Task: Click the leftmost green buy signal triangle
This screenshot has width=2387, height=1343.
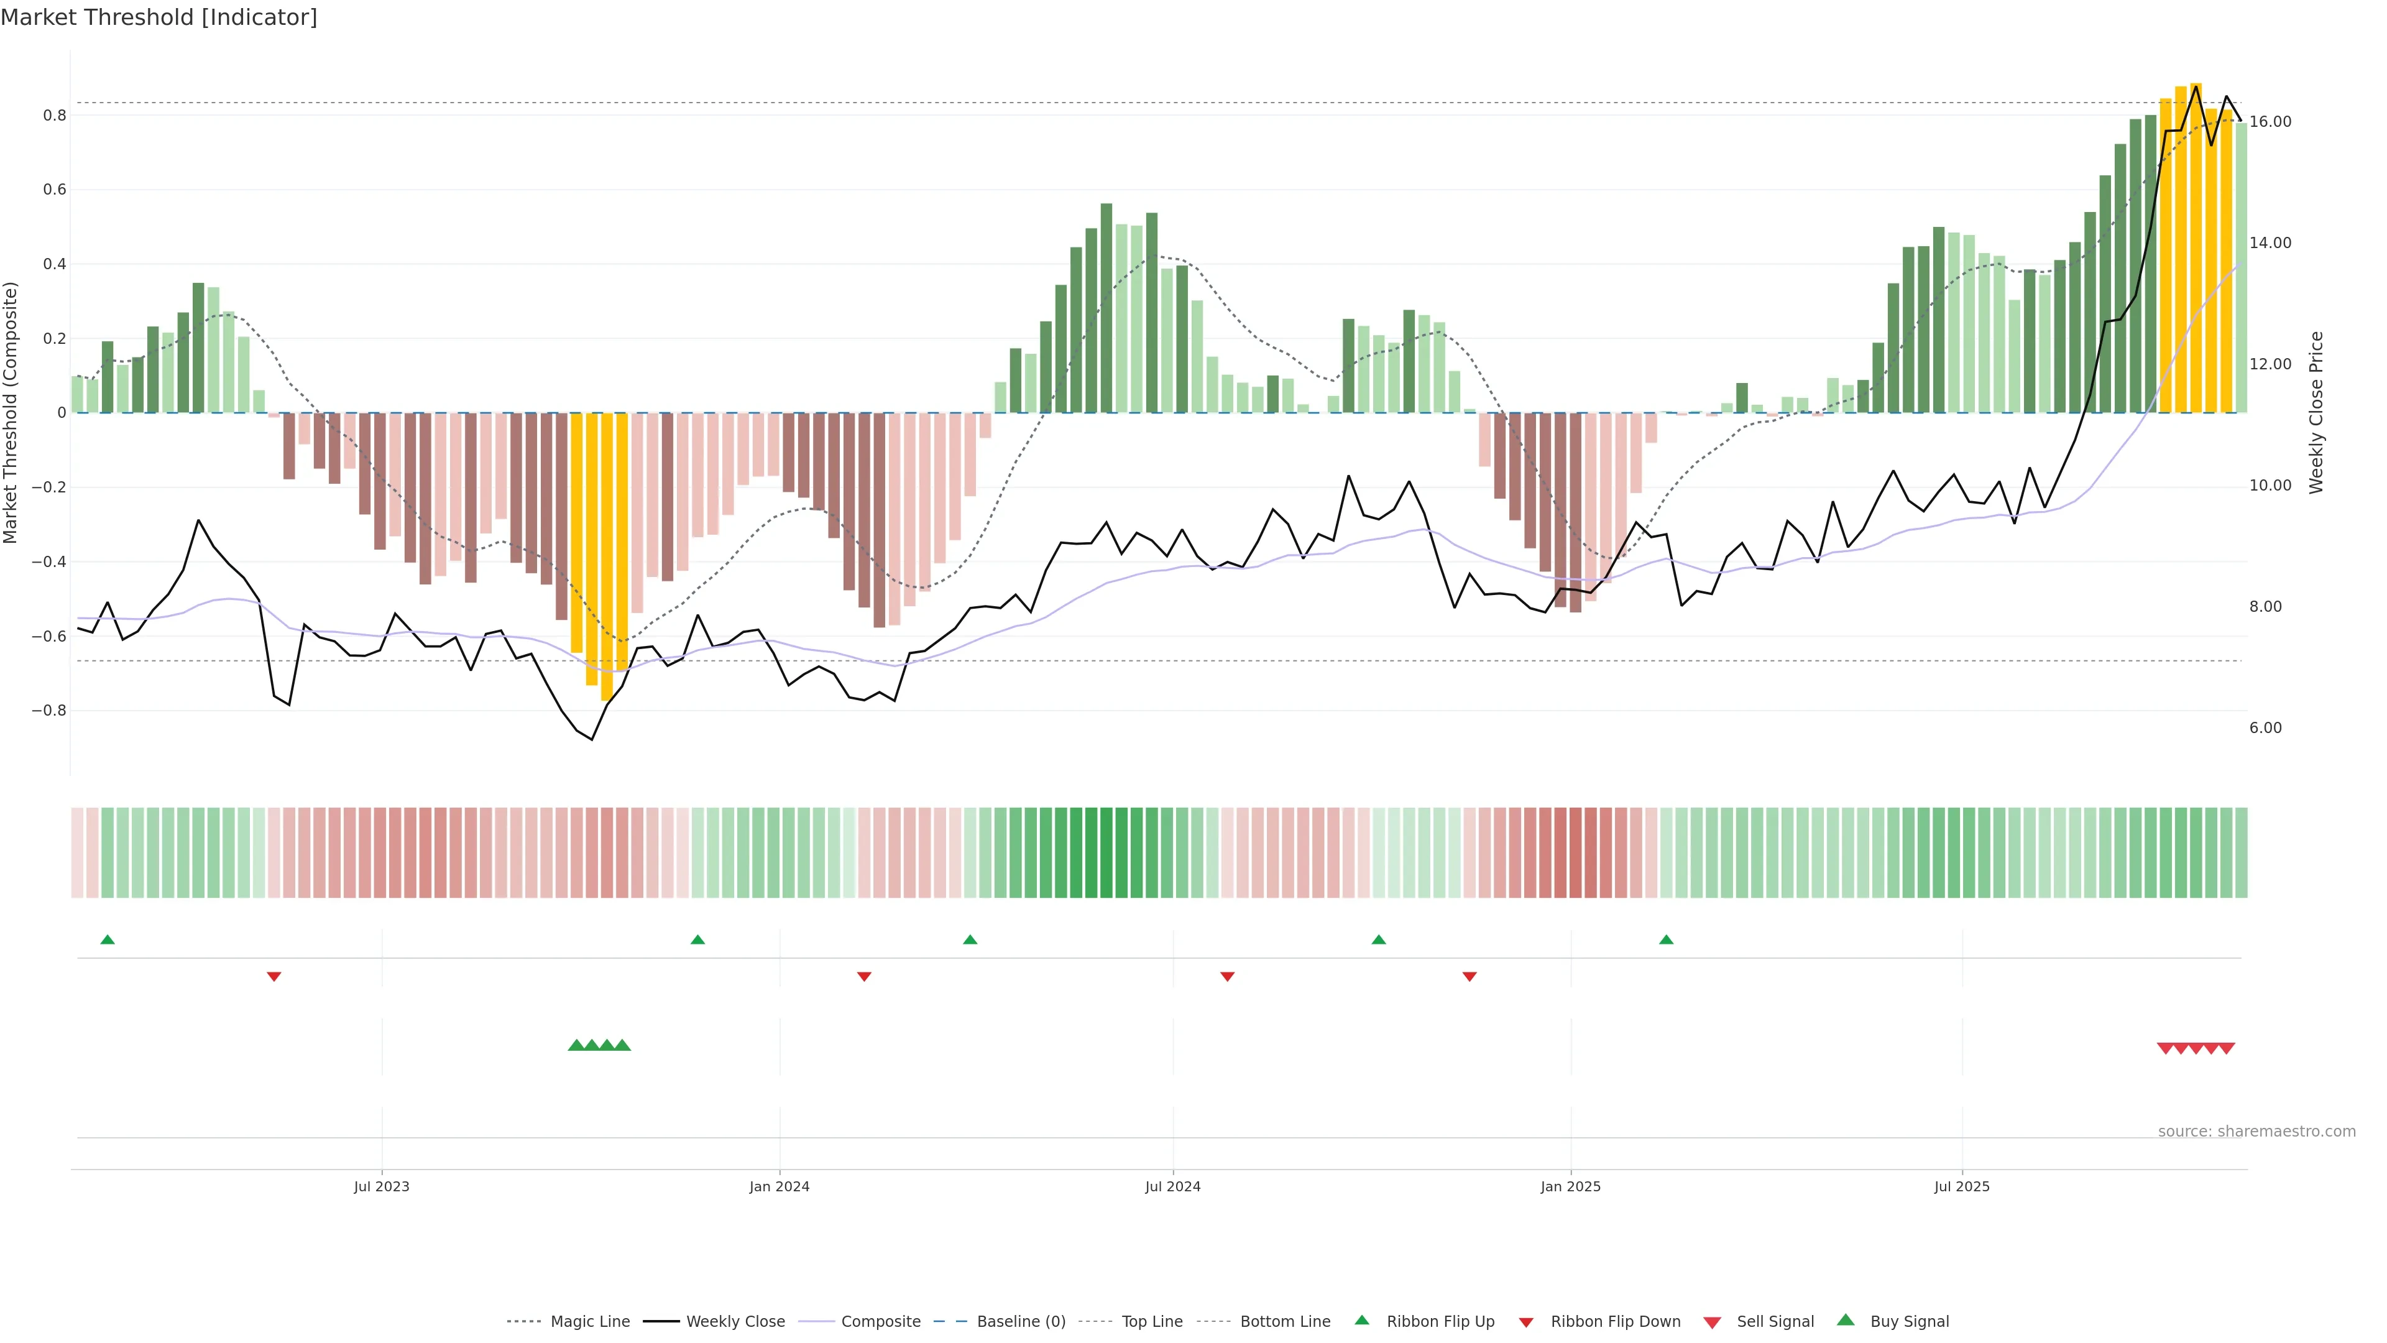Action: pos(576,1045)
